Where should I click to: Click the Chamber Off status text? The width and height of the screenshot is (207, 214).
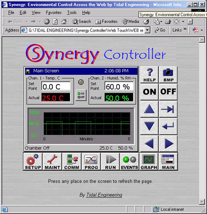(37, 148)
